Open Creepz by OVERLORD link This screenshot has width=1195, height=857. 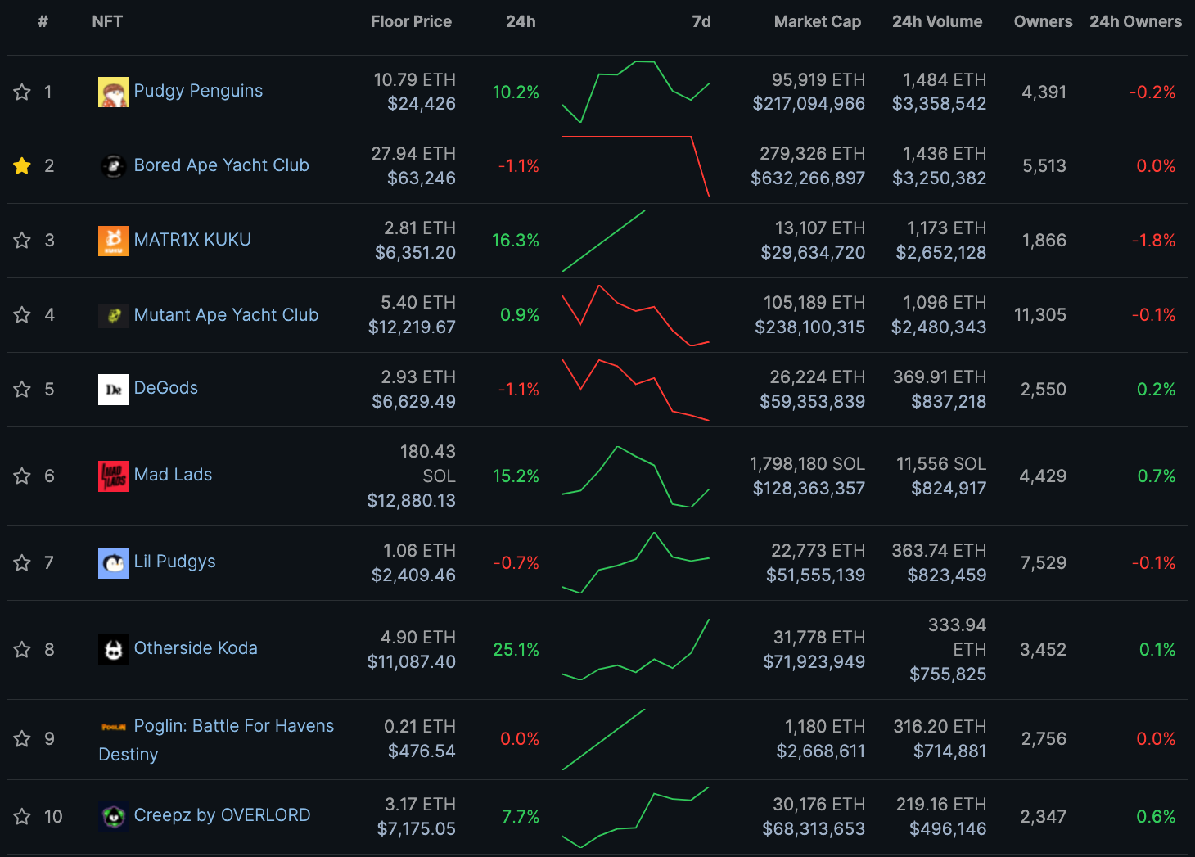point(222,815)
